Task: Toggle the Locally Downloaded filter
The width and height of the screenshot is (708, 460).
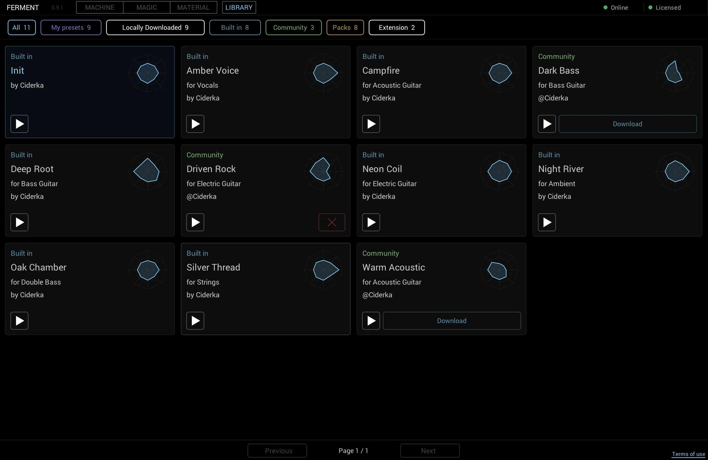Action: [155, 27]
